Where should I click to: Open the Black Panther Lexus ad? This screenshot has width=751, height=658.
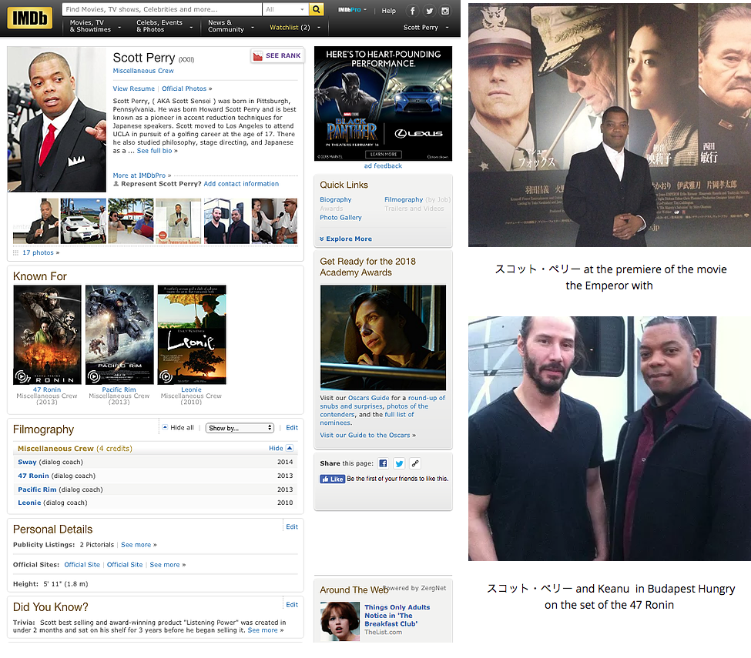(383, 103)
